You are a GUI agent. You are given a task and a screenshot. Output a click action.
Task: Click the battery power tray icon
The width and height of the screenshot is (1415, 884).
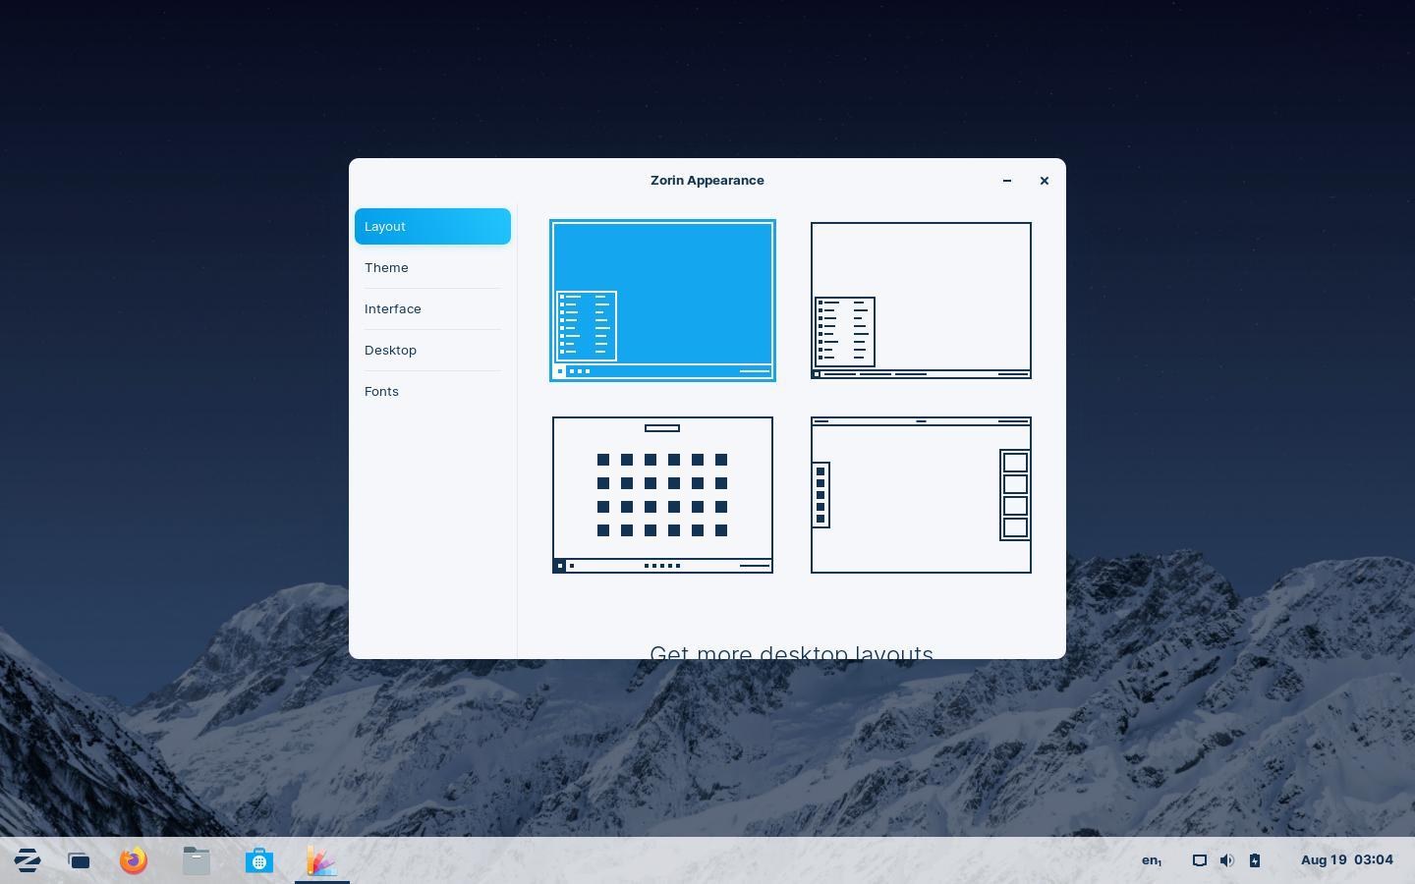coord(1255,860)
